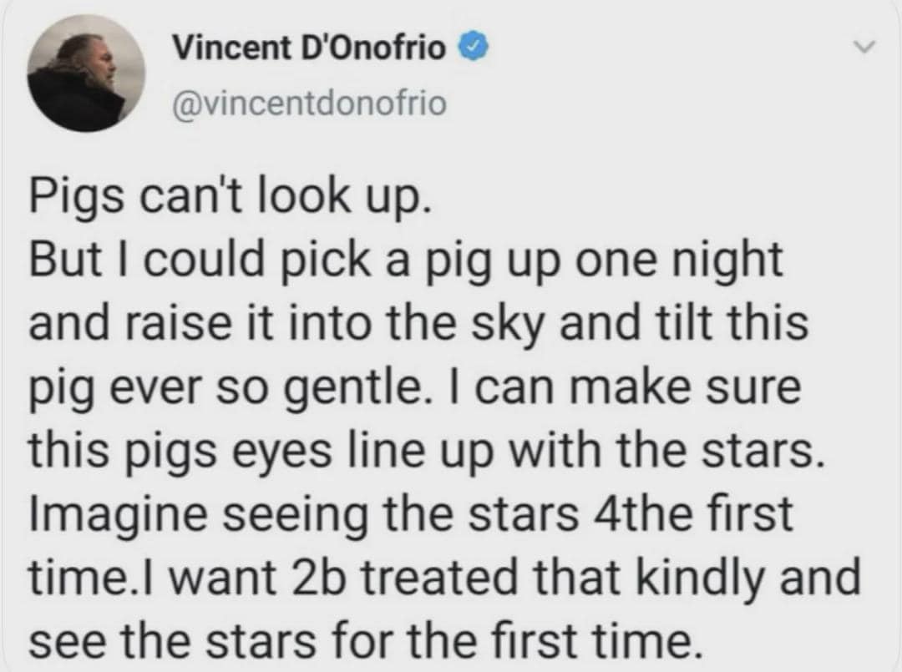Click Vincent D'Onofrio's profile picture
Screen dimensions: 902x672
[86, 73]
